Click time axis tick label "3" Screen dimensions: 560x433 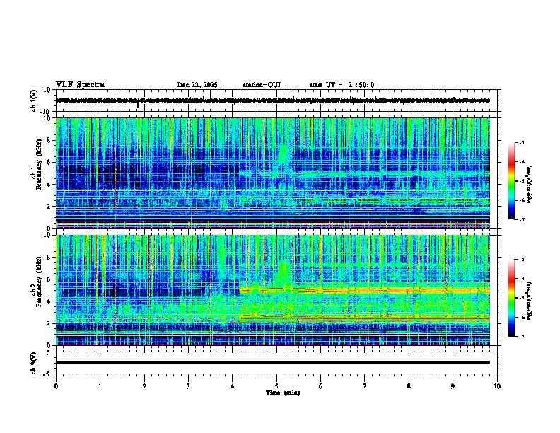click(188, 386)
